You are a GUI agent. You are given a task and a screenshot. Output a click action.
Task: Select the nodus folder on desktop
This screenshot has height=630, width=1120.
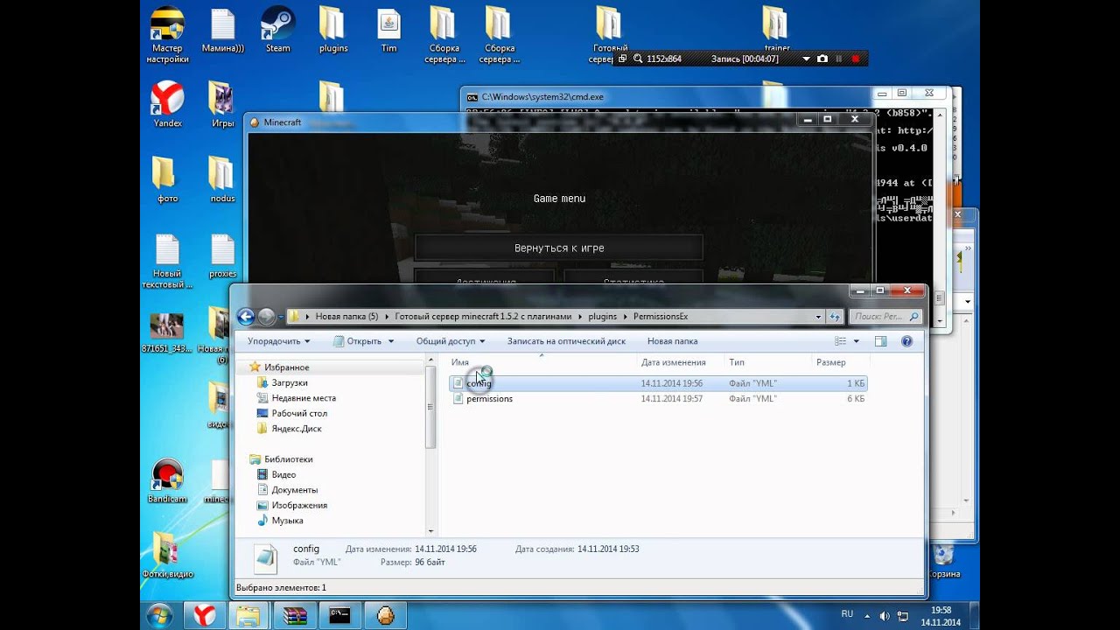[222, 179]
